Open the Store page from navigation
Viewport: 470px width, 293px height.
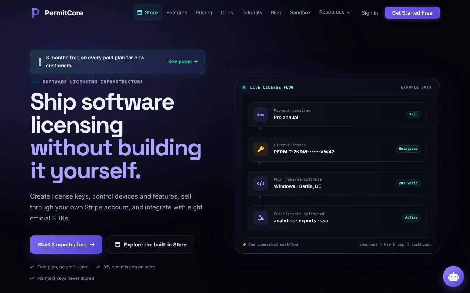click(147, 12)
